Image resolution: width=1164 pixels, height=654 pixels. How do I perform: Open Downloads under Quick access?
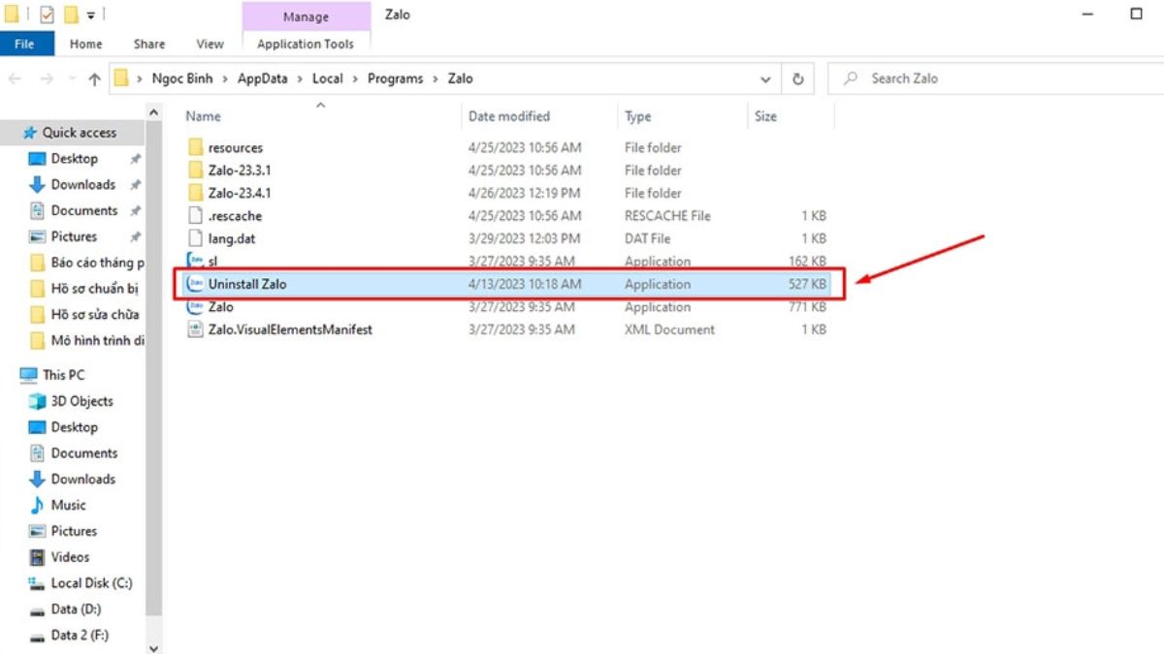[x=83, y=185]
